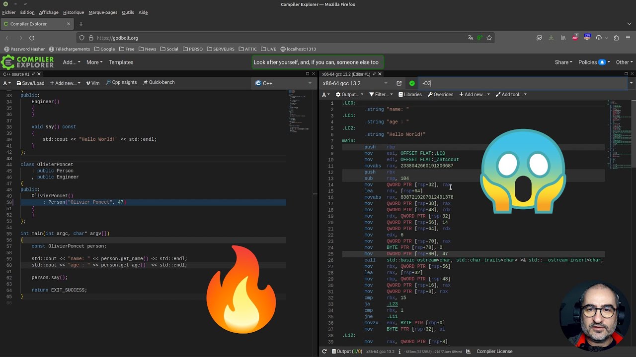Open Outils menu

(128, 12)
